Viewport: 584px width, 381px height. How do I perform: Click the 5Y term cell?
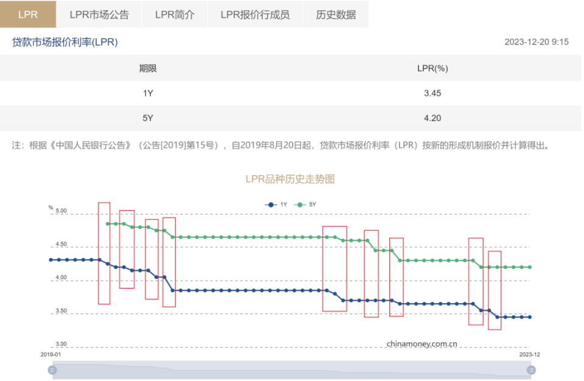tap(148, 118)
